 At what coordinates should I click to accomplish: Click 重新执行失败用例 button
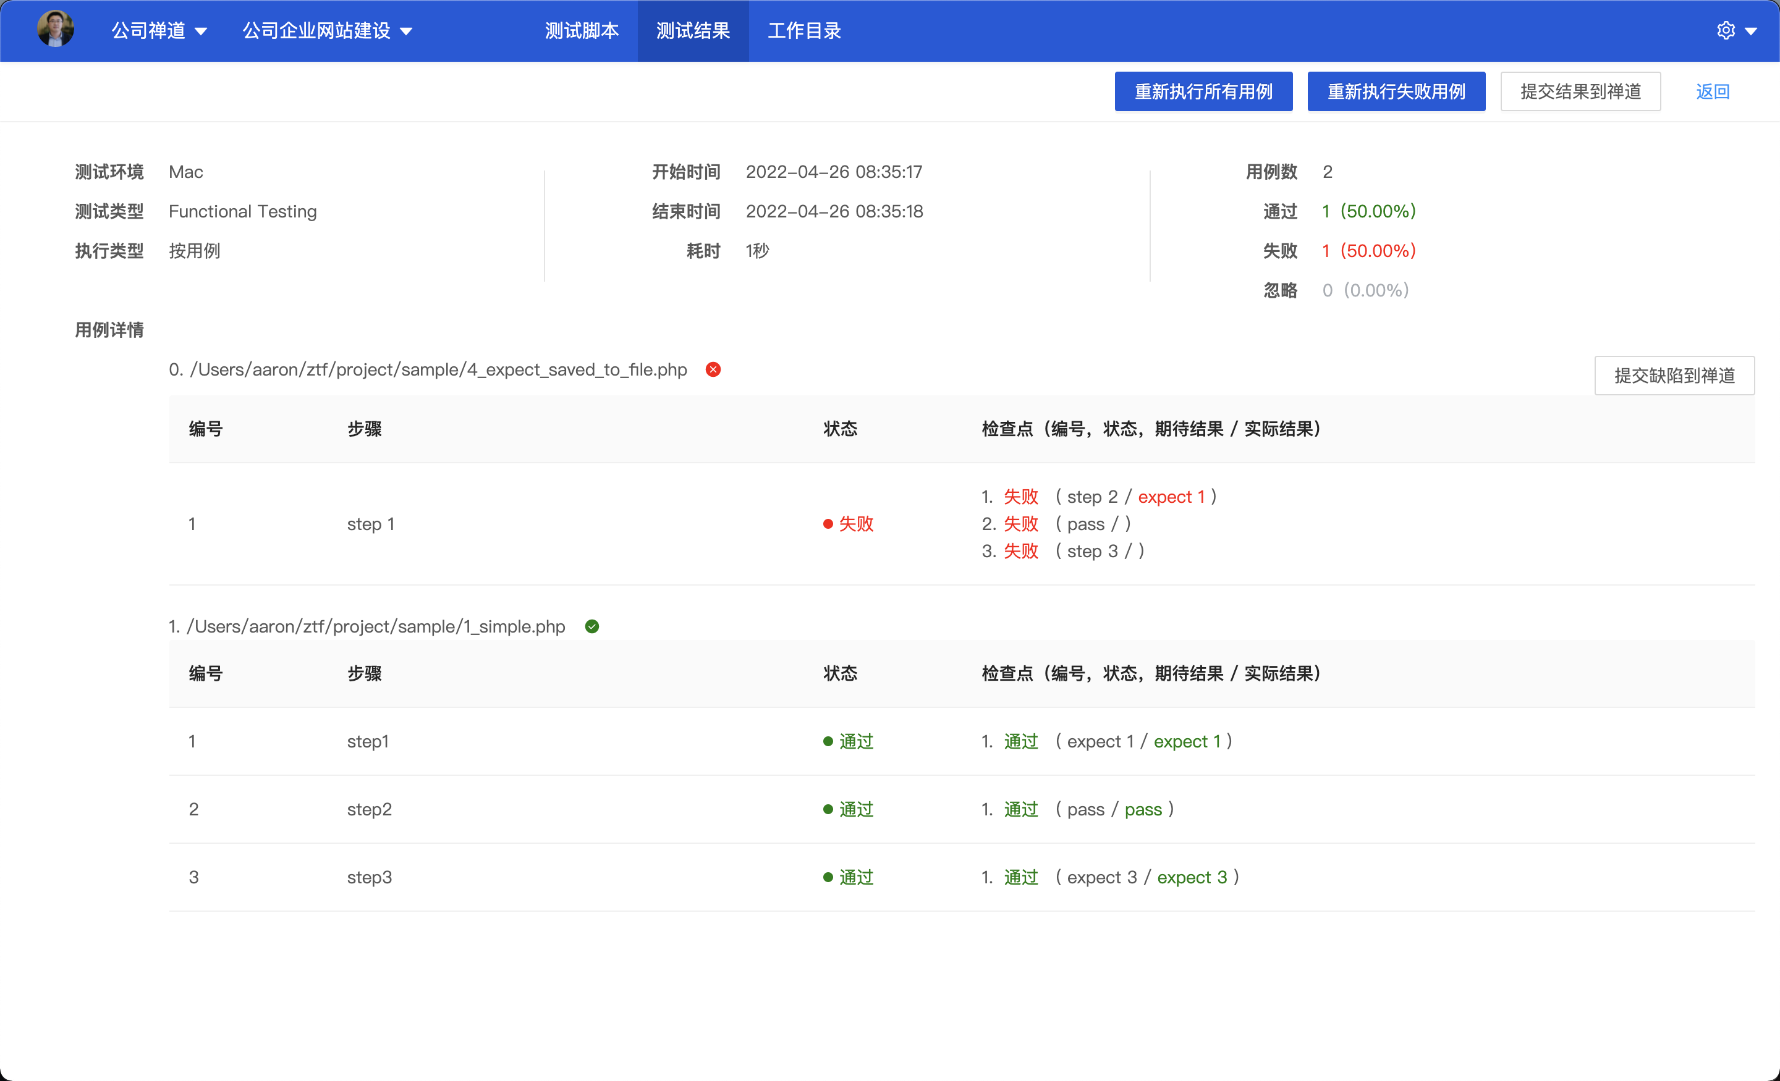(1396, 91)
